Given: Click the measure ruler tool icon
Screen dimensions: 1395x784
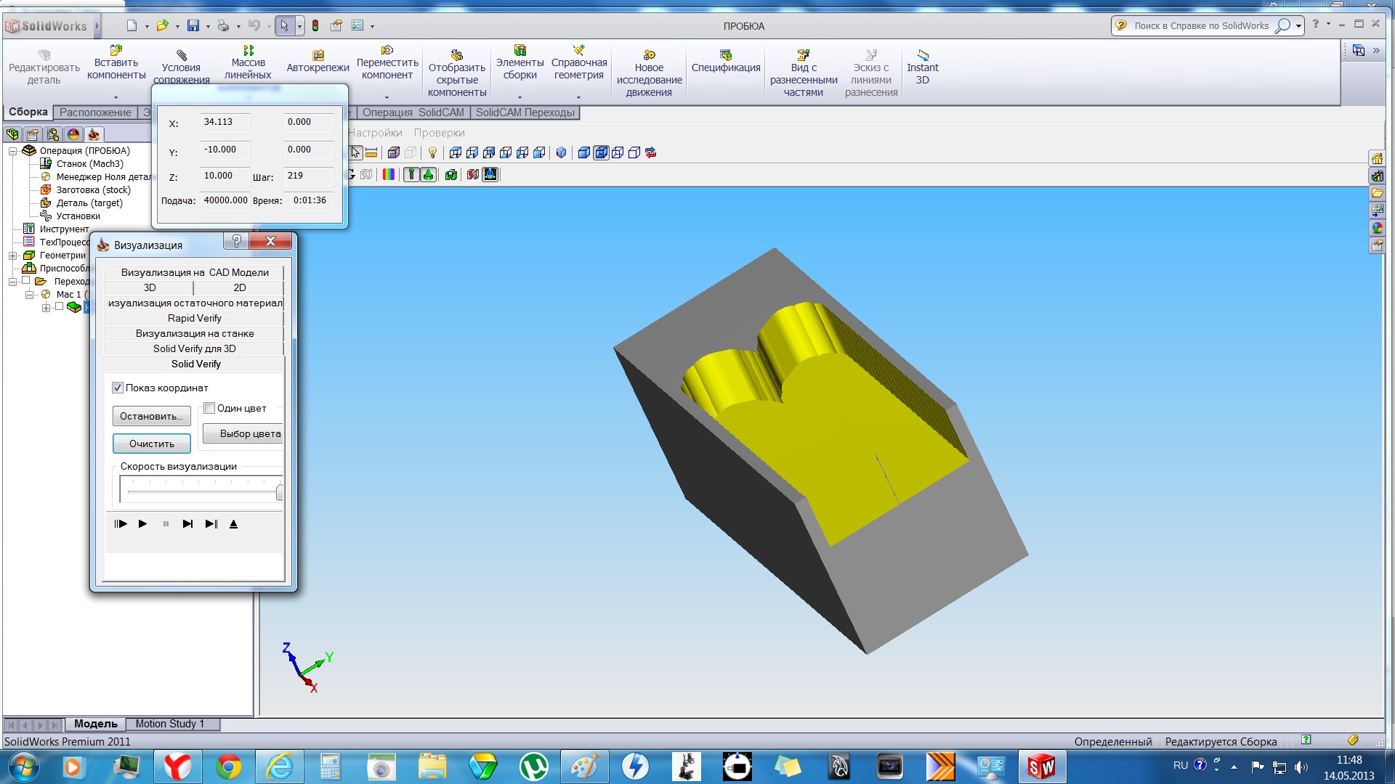Looking at the screenshot, I should tap(371, 153).
